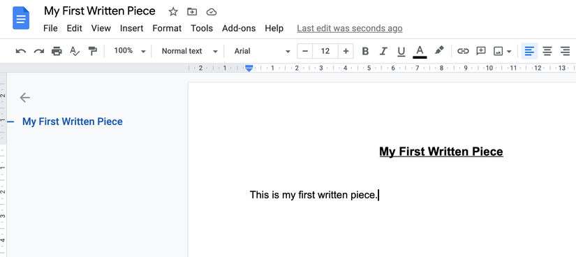This screenshot has height=257, width=576.
Task: Click the body sentence 'This is my first written piece.'
Action: 313,195
